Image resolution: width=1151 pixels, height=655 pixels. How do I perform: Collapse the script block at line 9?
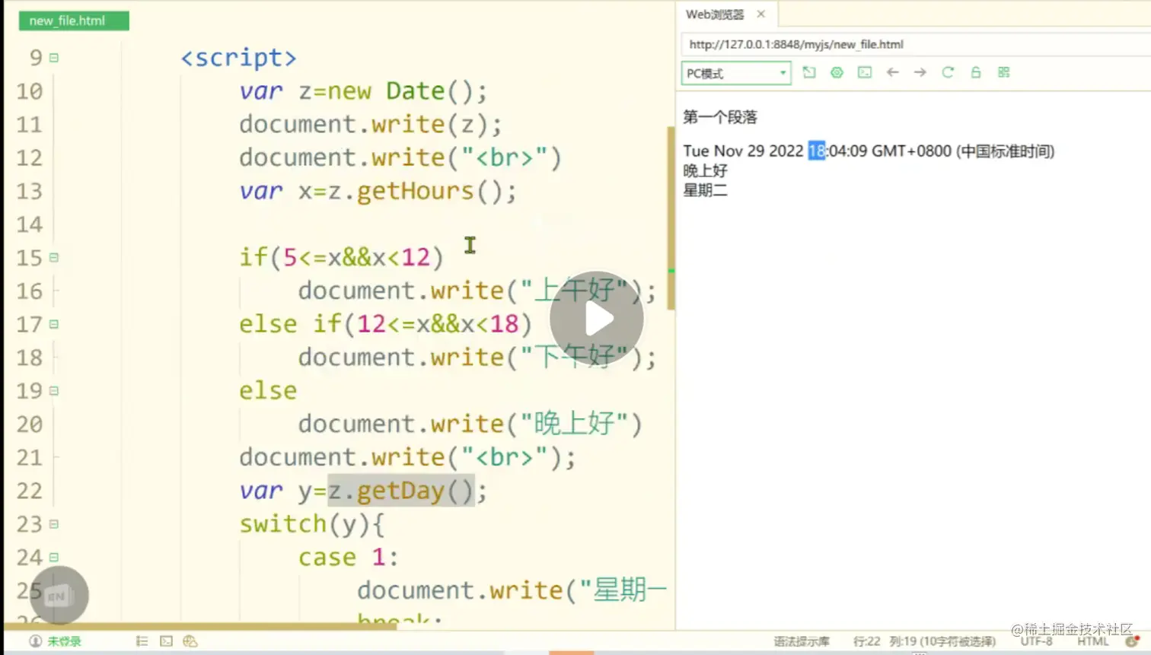click(54, 58)
